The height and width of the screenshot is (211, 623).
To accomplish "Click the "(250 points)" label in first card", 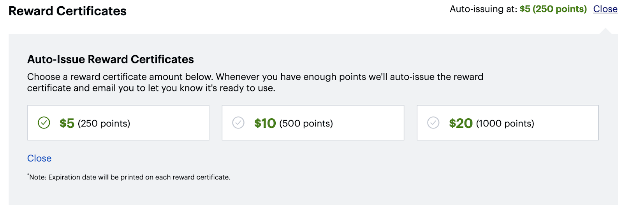I will (x=104, y=123).
